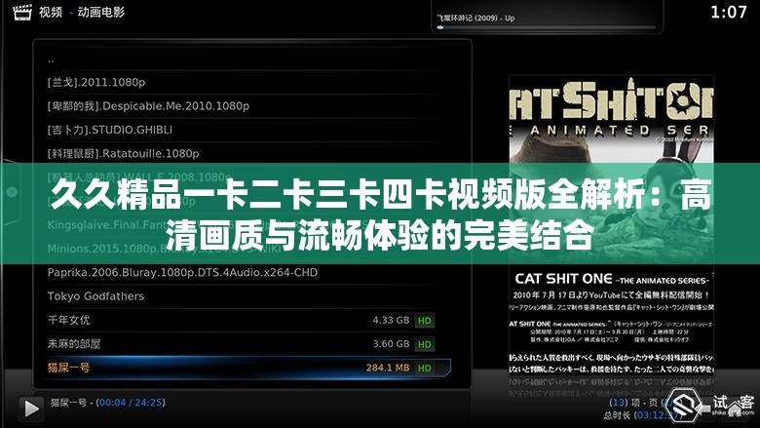This screenshot has width=760, height=428.
Task: Click the now-playing title 飞屋环游记 (2009) - Up
Action: 475,18
